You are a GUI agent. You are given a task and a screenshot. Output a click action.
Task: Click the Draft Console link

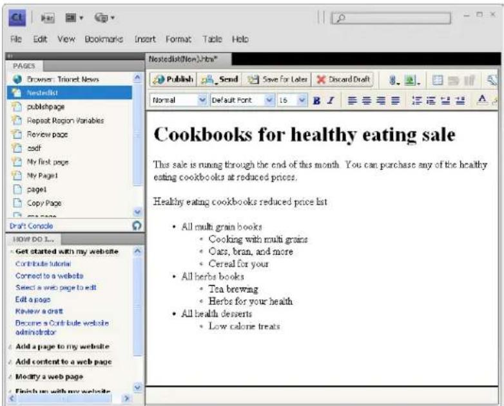[31, 226]
